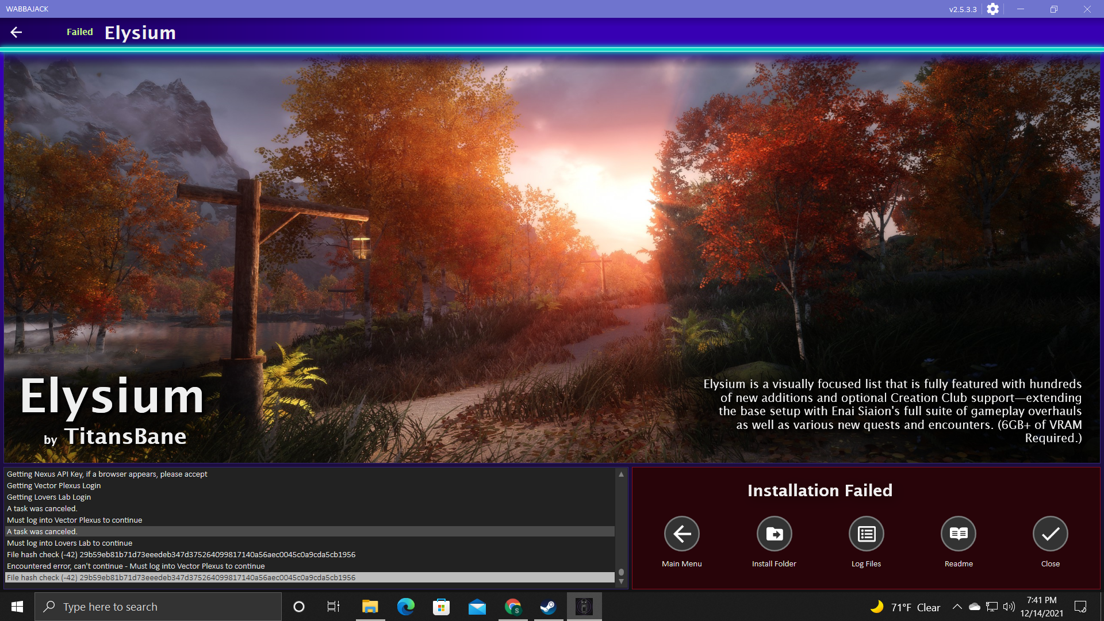Open the Log Files icon

(x=866, y=534)
